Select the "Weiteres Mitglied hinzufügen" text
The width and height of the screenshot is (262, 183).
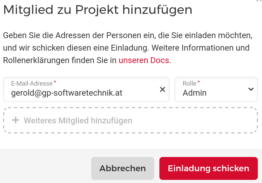pos(78,121)
